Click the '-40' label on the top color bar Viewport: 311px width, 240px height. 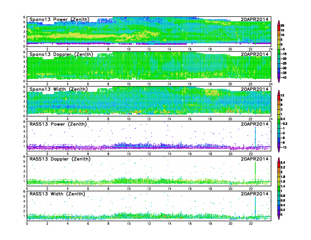(x=284, y=78)
